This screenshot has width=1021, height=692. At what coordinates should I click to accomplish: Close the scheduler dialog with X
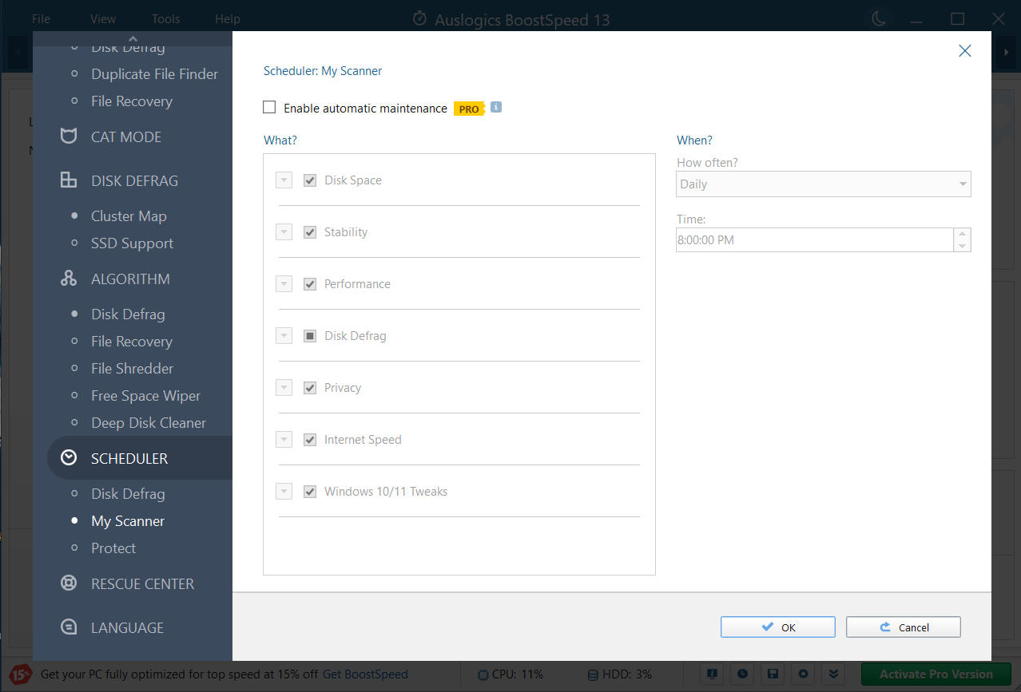[x=965, y=51]
